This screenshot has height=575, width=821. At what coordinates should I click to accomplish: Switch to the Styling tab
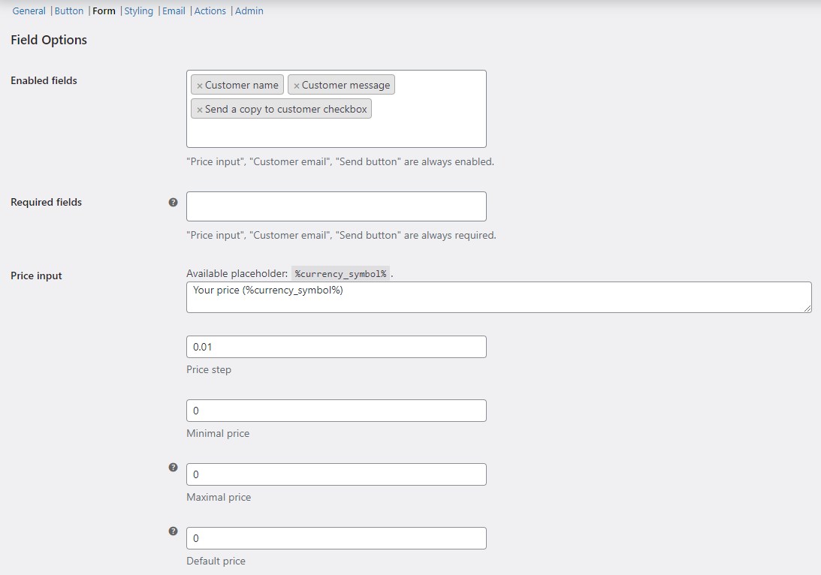tap(139, 11)
